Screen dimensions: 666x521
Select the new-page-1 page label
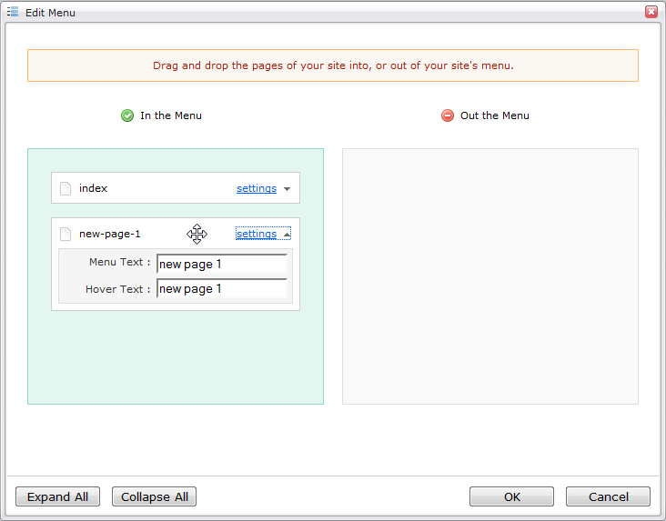tap(109, 234)
